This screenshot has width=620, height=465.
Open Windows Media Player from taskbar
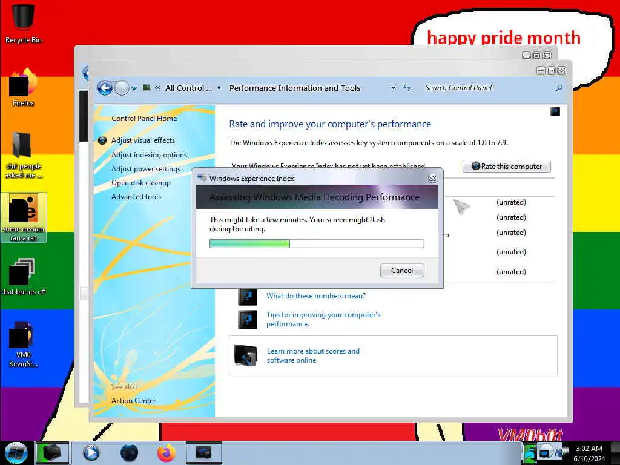91,453
